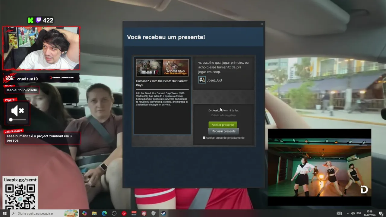386x217 pixels.
Task: Click the dance video overlay
Action: 319,167
